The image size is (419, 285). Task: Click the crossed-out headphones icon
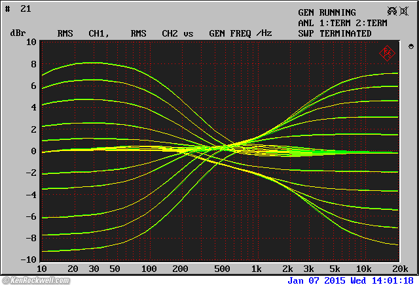coord(392,10)
